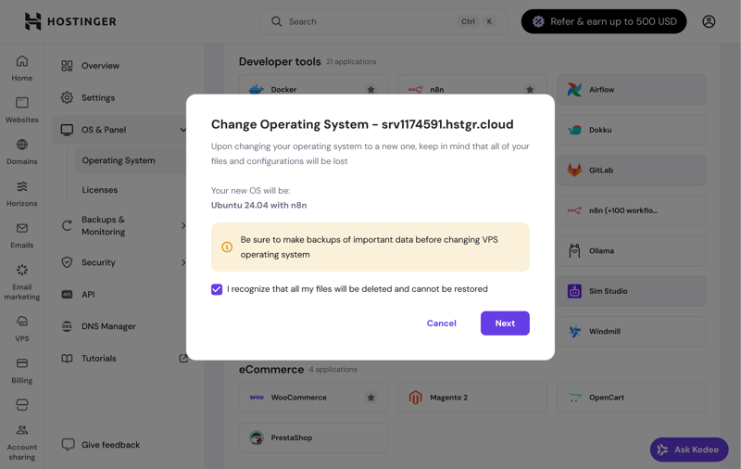Collapse the OS & Panel section
Viewport: 741px width, 469px height.
pyautogui.click(x=182, y=130)
